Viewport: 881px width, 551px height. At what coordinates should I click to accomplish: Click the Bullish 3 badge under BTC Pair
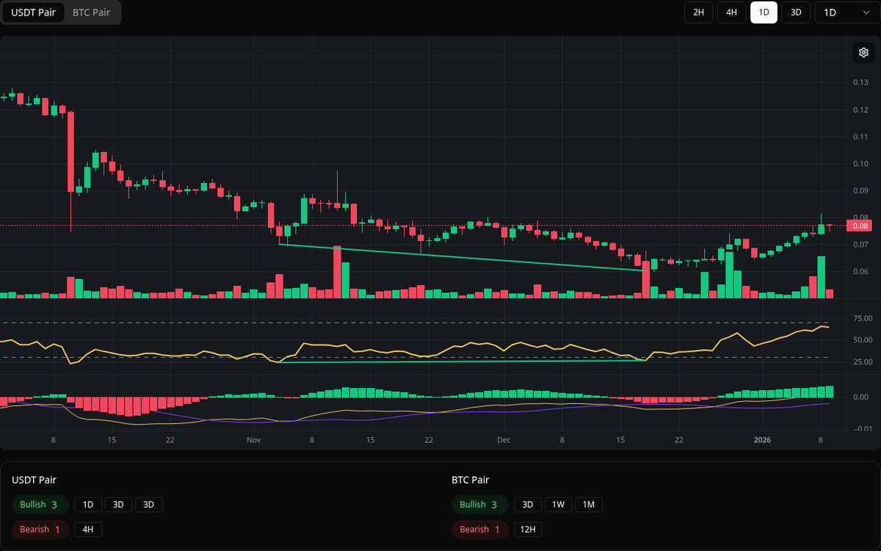tap(479, 505)
